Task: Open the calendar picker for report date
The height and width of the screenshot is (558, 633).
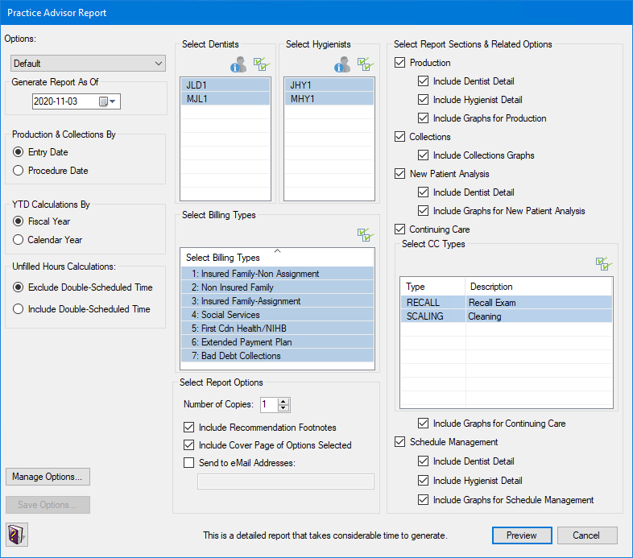Action: 106,101
